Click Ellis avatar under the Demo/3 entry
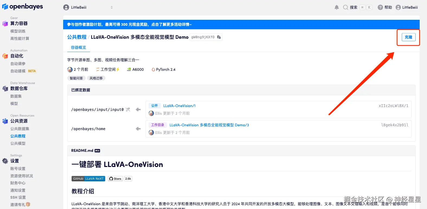Viewport: 427px width, 209px height. (x=151, y=133)
